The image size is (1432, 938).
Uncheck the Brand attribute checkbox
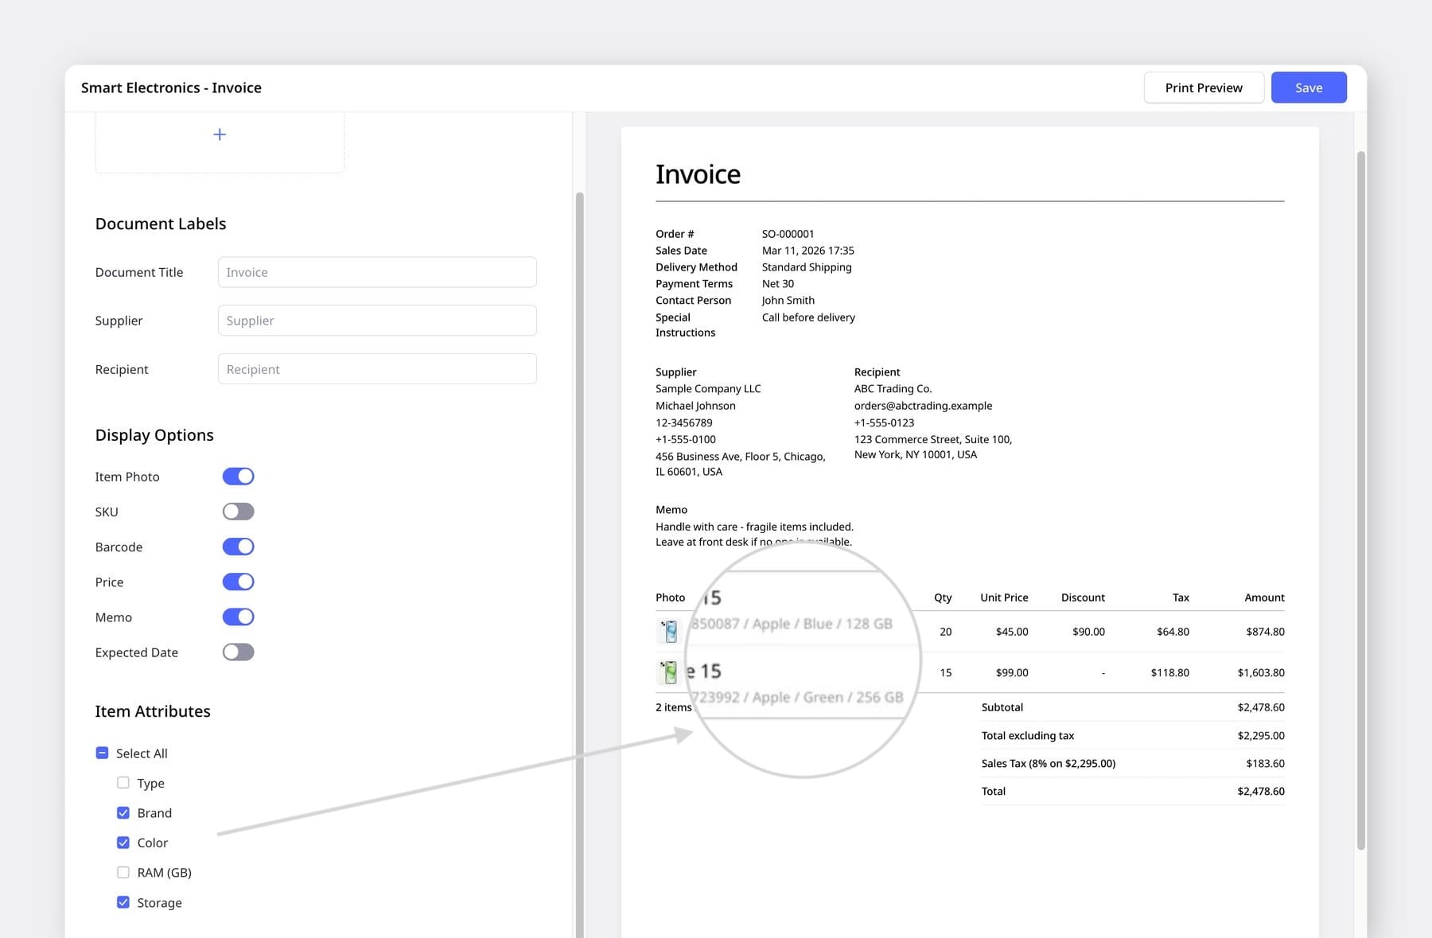point(123,812)
